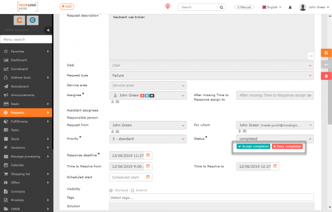332x212 pixels.
Task: Select the Obyčajná visibility radio
Action: tap(111, 190)
